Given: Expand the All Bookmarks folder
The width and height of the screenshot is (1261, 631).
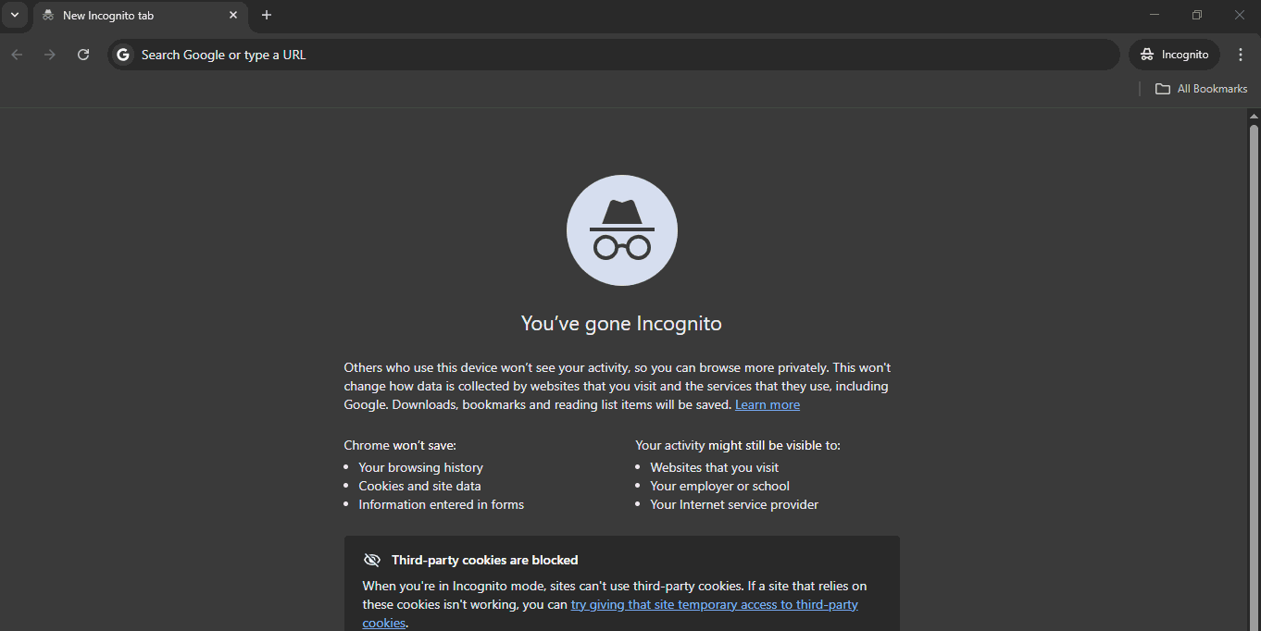Looking at the screenshot, I should point(1201,89).
